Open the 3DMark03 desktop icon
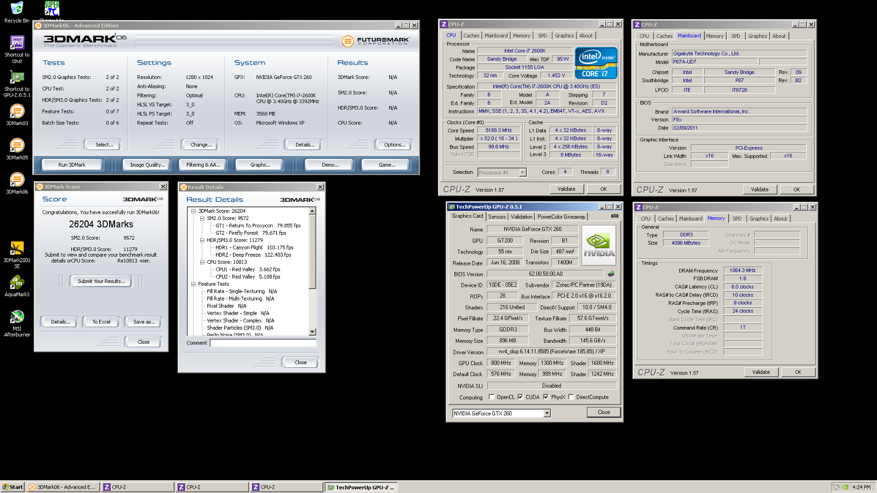Viewport: 877px width, 493px height. pos(16,115)
